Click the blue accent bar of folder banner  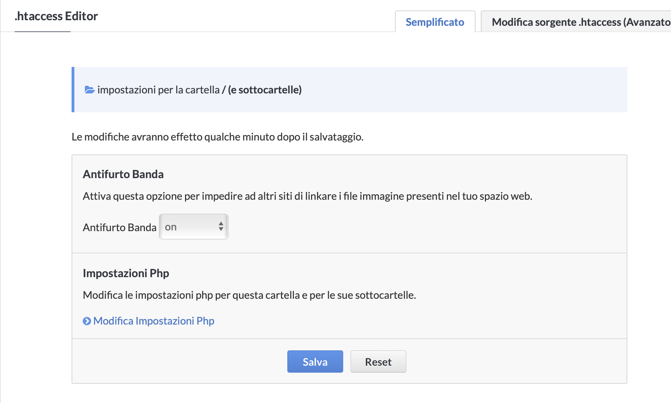tap(73, 90)
